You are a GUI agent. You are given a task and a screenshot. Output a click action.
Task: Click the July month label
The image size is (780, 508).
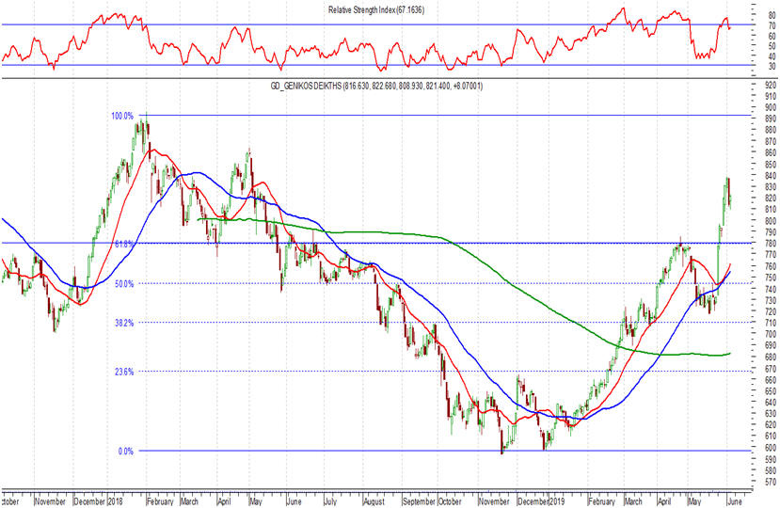click(330, 501)
